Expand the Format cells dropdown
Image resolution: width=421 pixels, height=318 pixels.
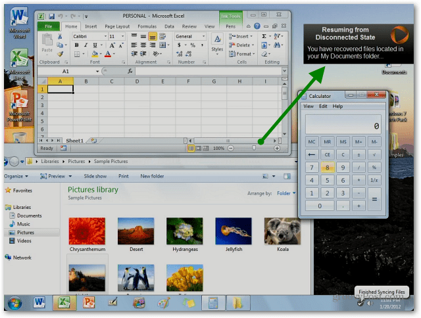[253, 54]
